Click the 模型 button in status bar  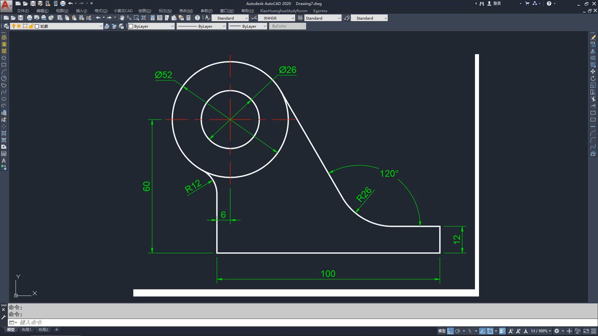tap(442, 331)
